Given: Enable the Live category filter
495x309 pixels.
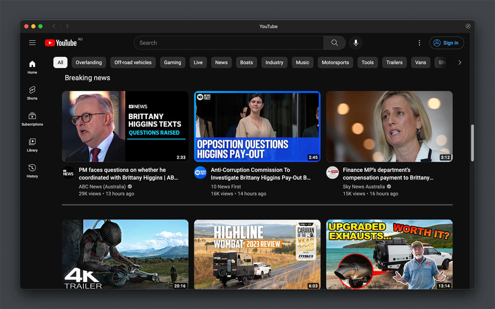Looking at the screenshot, I should (x=198, y=62).
